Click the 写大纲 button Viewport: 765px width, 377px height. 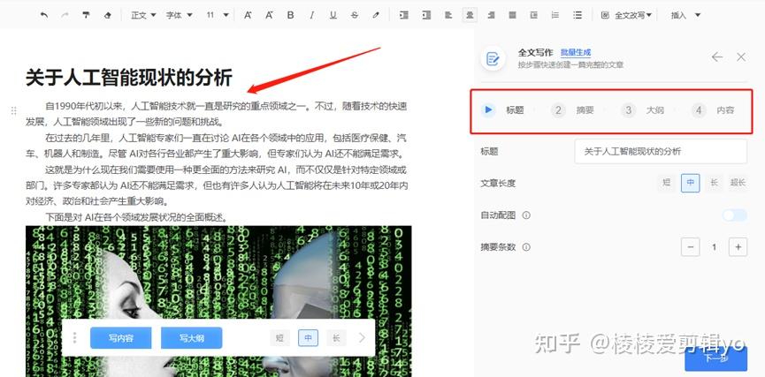pos(192,337)
